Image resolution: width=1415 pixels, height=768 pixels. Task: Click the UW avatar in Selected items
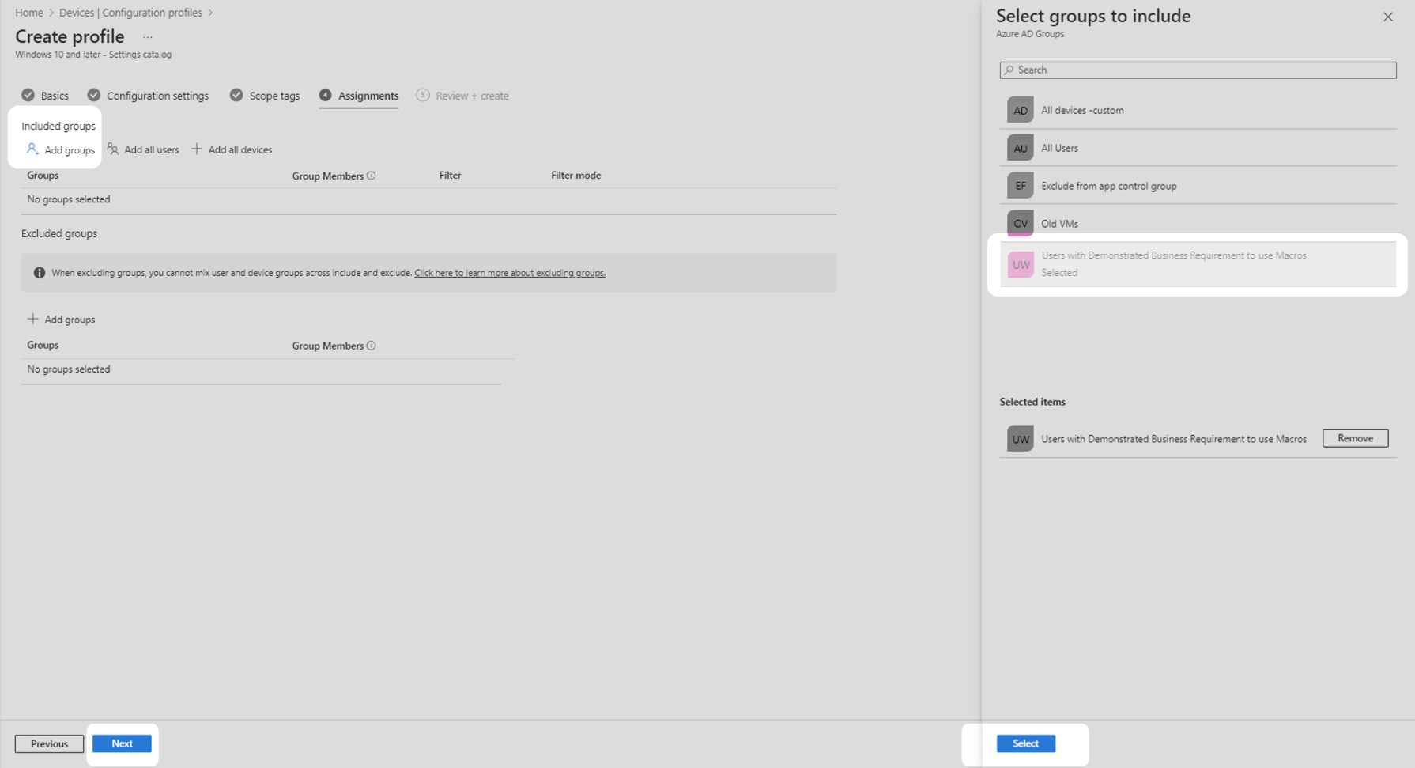coord(1021,438)
